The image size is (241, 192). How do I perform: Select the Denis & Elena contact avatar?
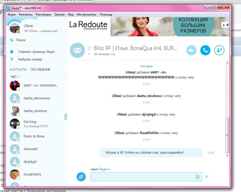15,136
